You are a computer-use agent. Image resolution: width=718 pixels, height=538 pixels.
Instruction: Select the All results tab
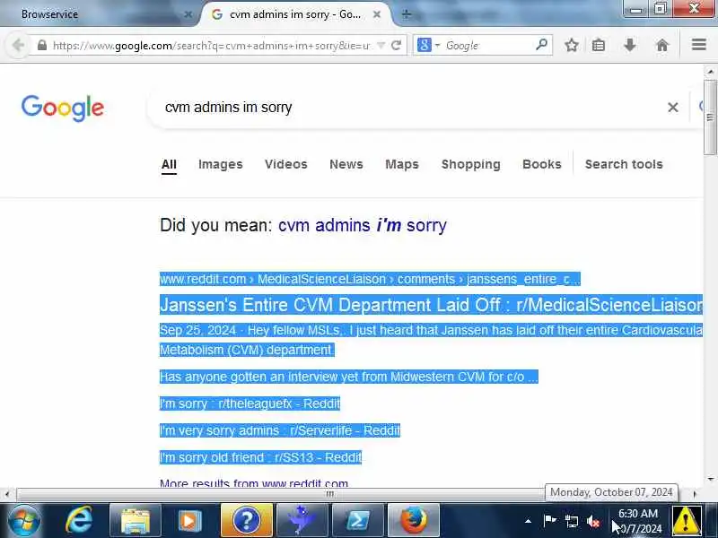pos(169,164)
